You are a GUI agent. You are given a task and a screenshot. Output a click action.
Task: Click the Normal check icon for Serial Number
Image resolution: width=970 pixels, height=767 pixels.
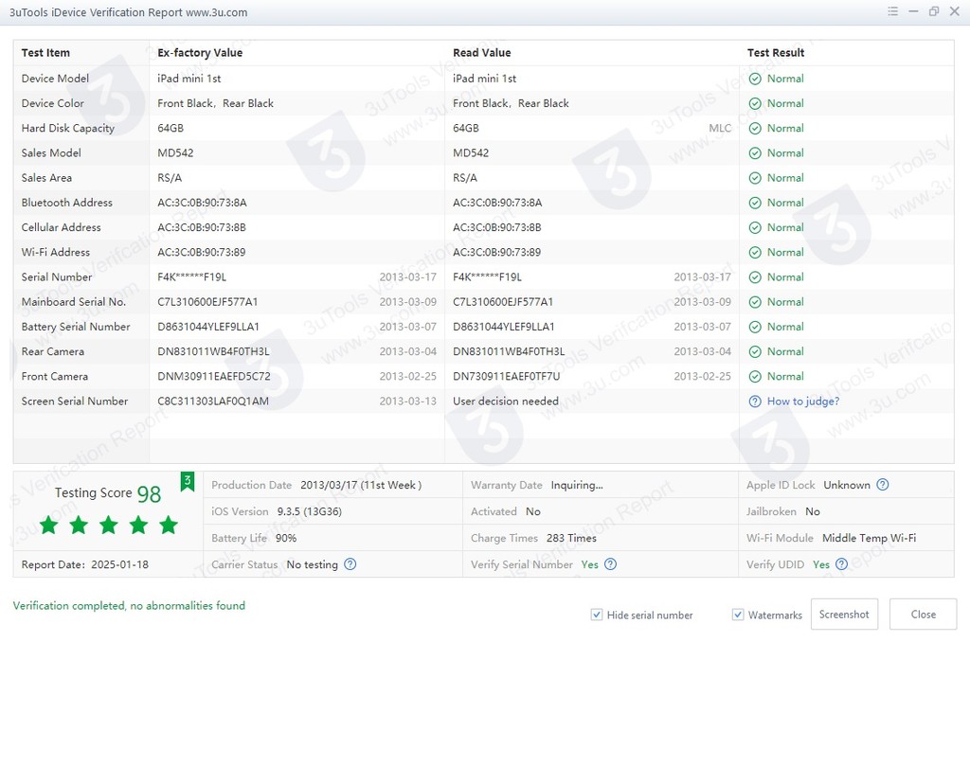coord(755,277)
